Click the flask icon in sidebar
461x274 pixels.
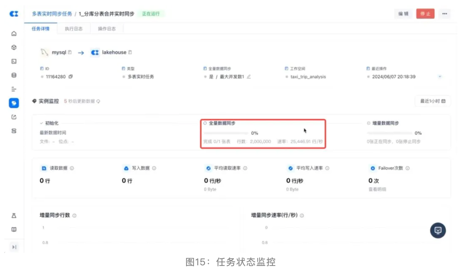14,216
